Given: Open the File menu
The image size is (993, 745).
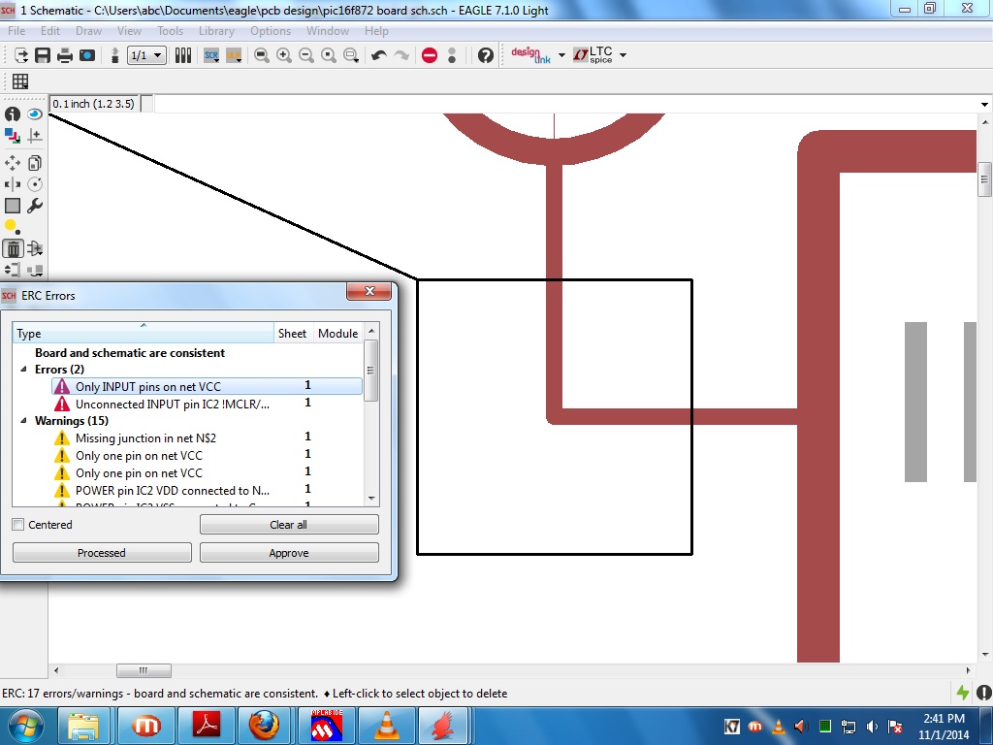Looking at the screenshot, I should tap(16, 30).
